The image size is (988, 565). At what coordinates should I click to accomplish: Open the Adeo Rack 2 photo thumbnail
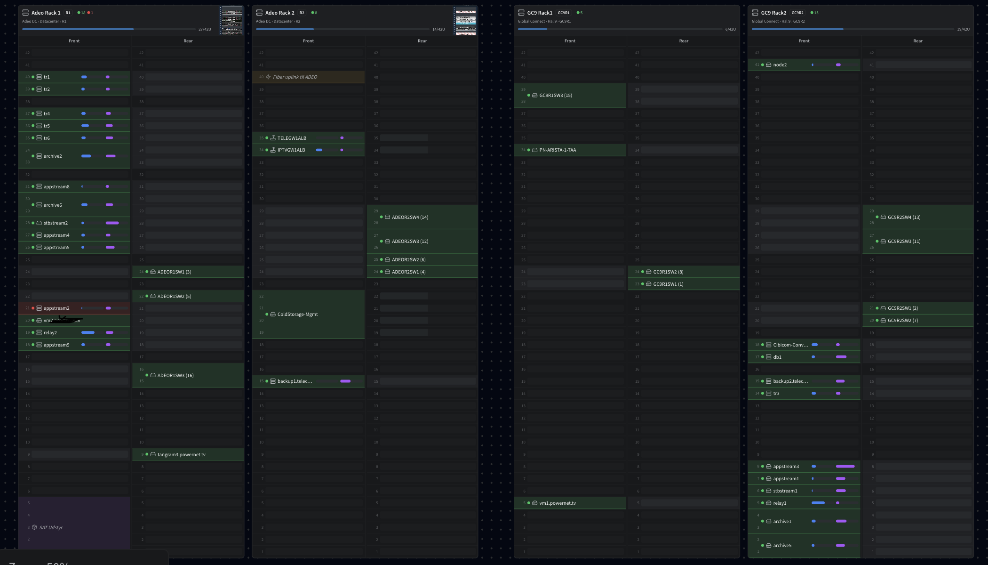465,21
